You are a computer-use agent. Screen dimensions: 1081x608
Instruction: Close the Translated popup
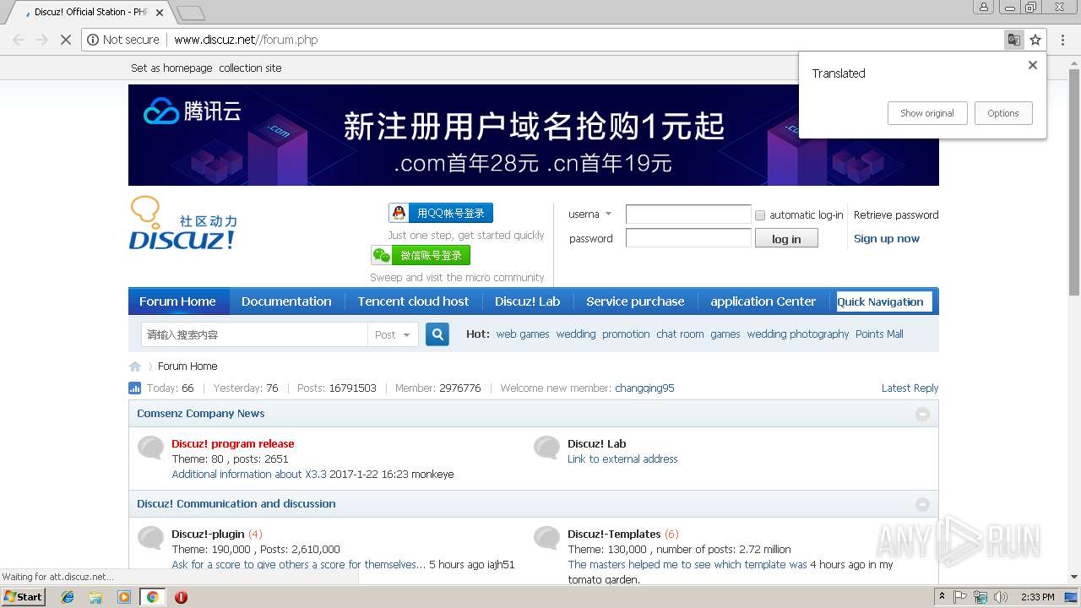click(1032, 65)
